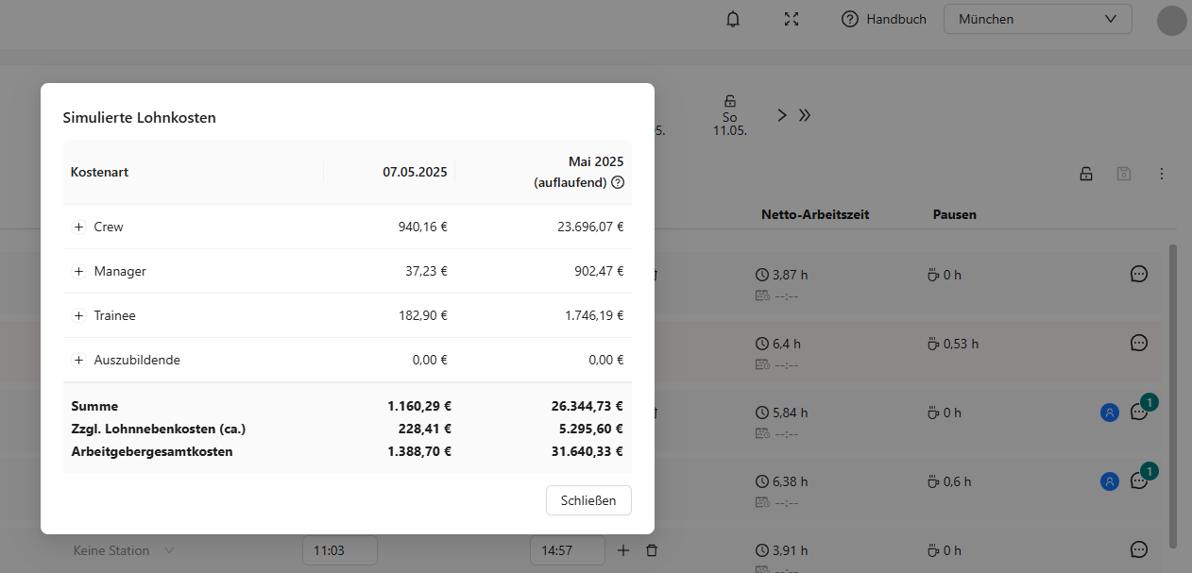Click the notification bell icon
Viewport: 1192px width, 573px height.
(x=733, y=19)
